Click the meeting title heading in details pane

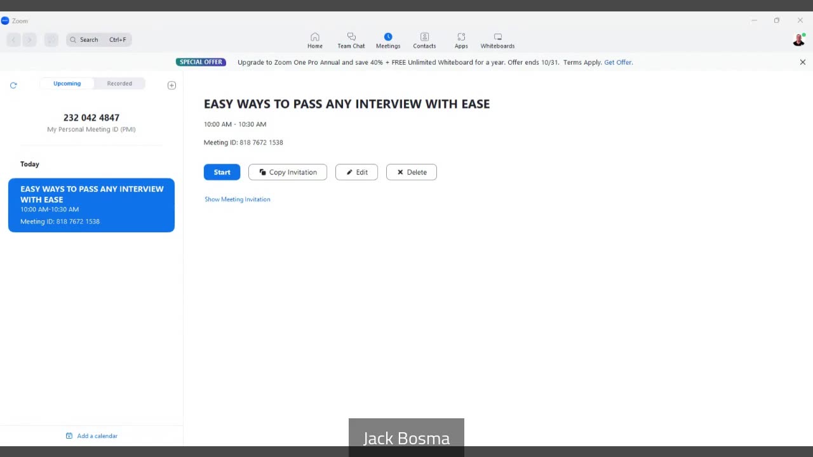[x=347, y=104]
